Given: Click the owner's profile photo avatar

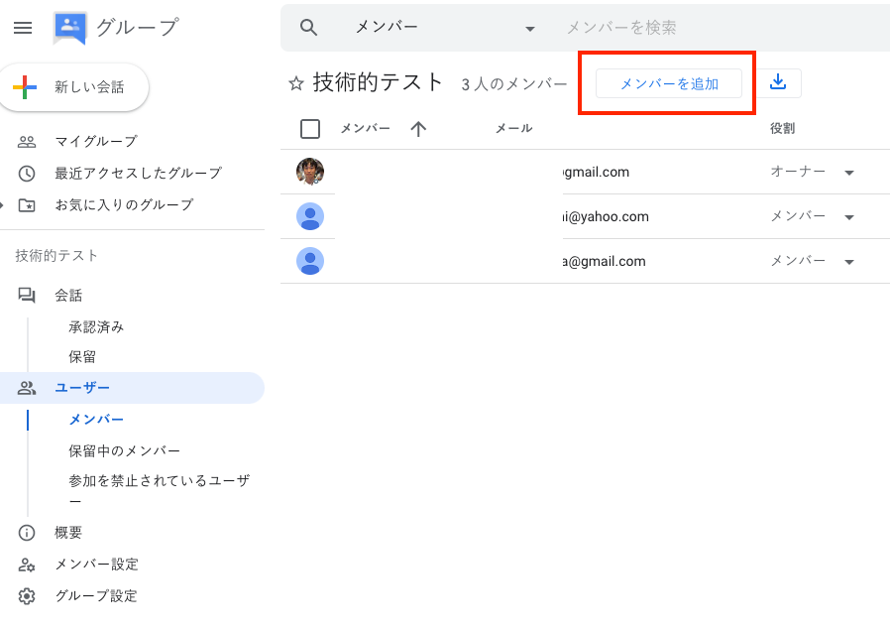Looking at the screenshot, I should coord(310,172).
